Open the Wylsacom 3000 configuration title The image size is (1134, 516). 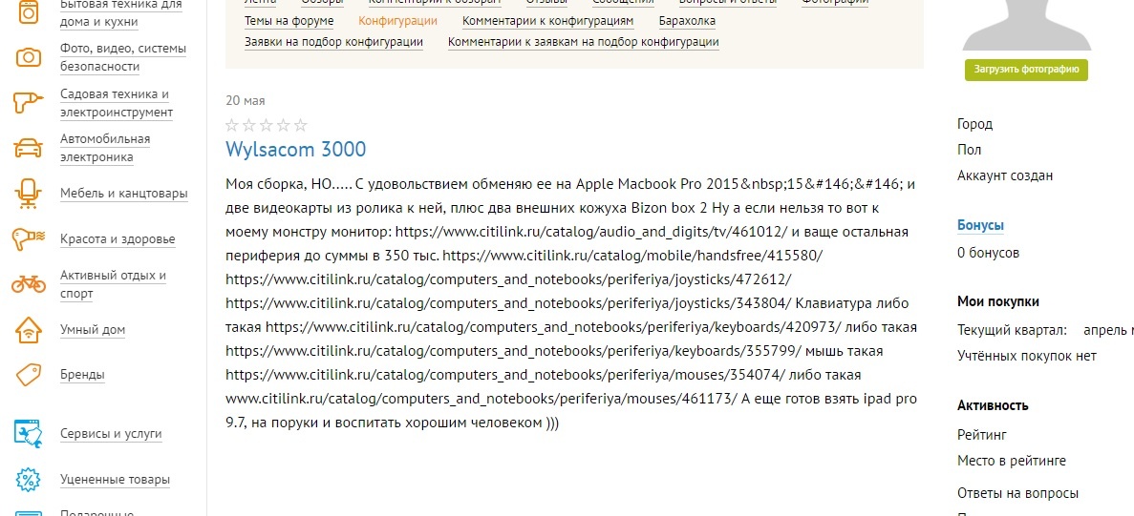tap(296, 150)
